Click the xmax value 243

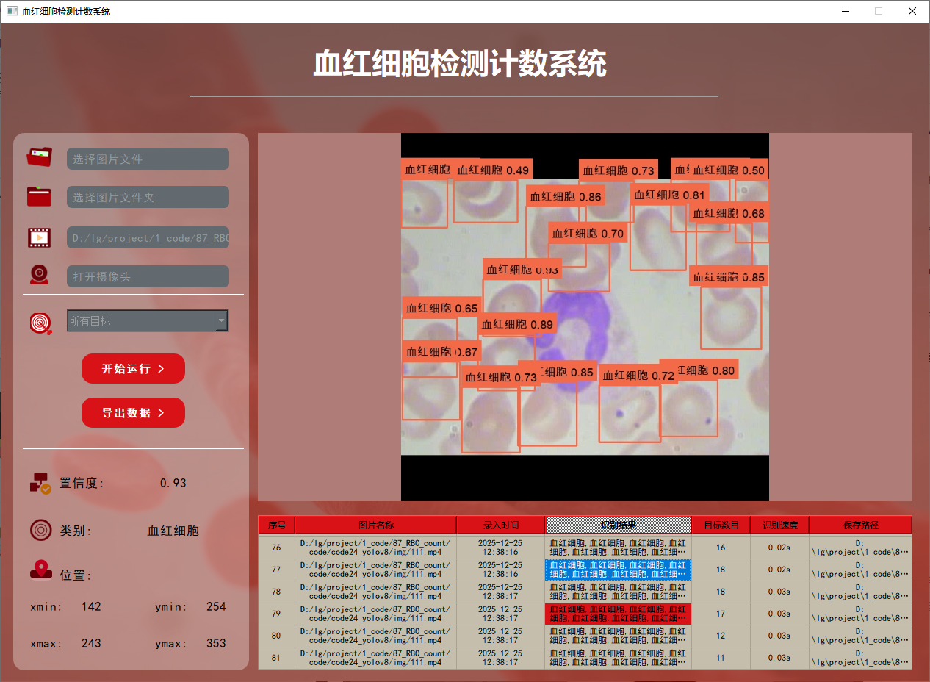pos(91,643)
